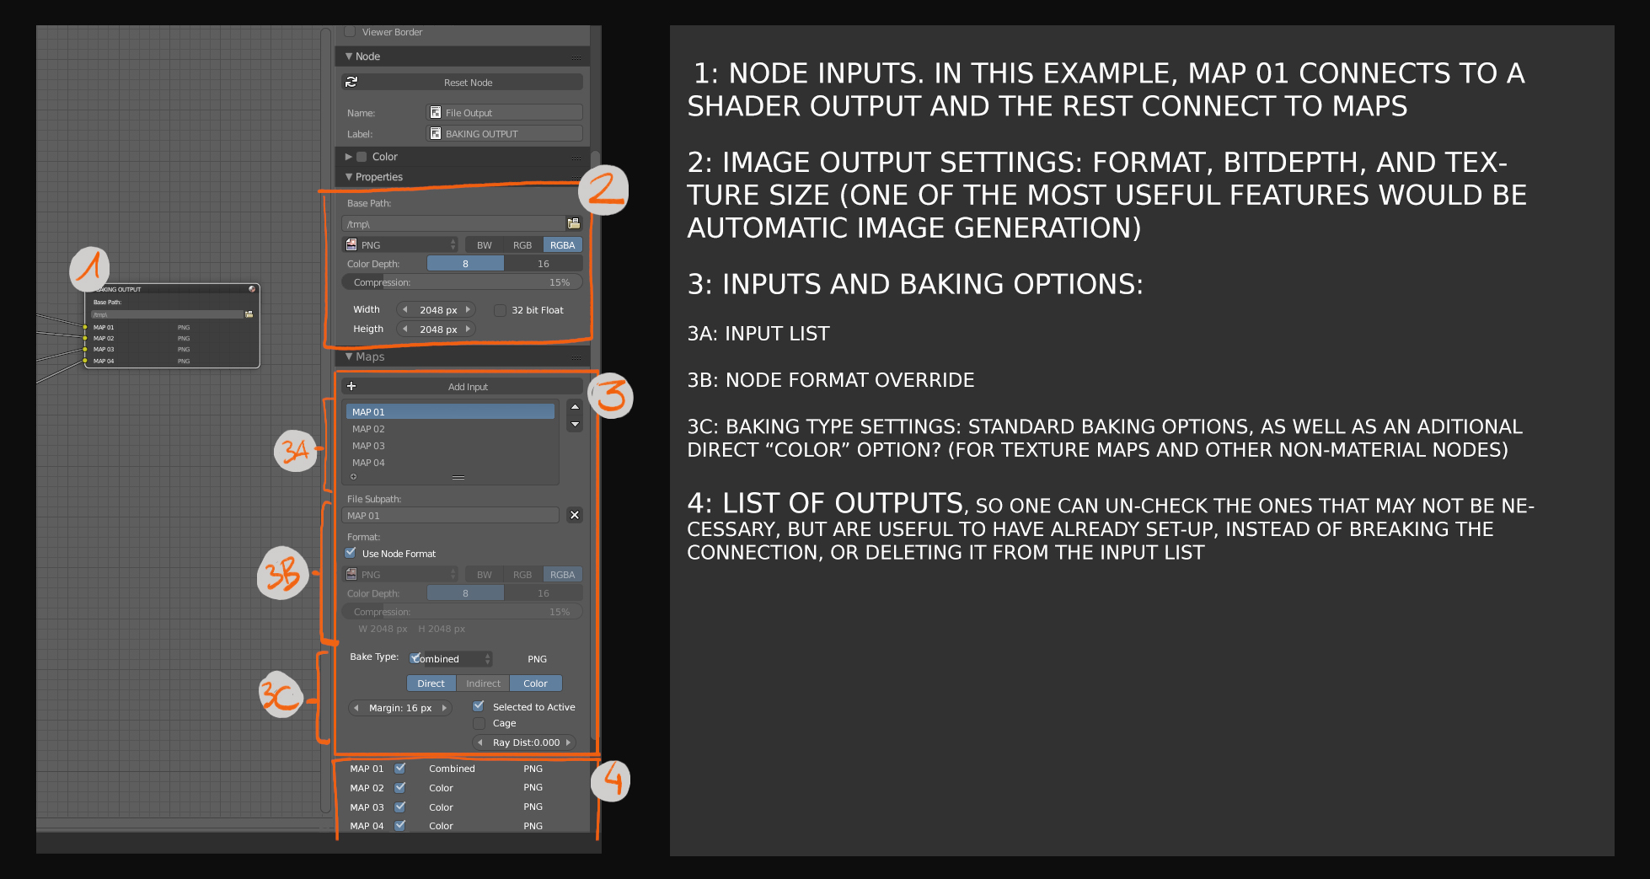Set Color Depth to 16

pyautogui.click(x=544, y=264)
